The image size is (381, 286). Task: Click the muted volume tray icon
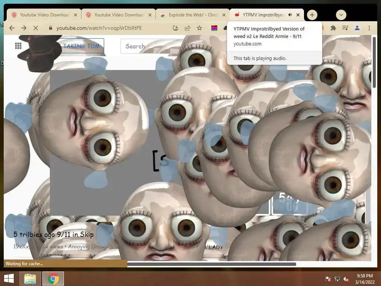(346, 279)
